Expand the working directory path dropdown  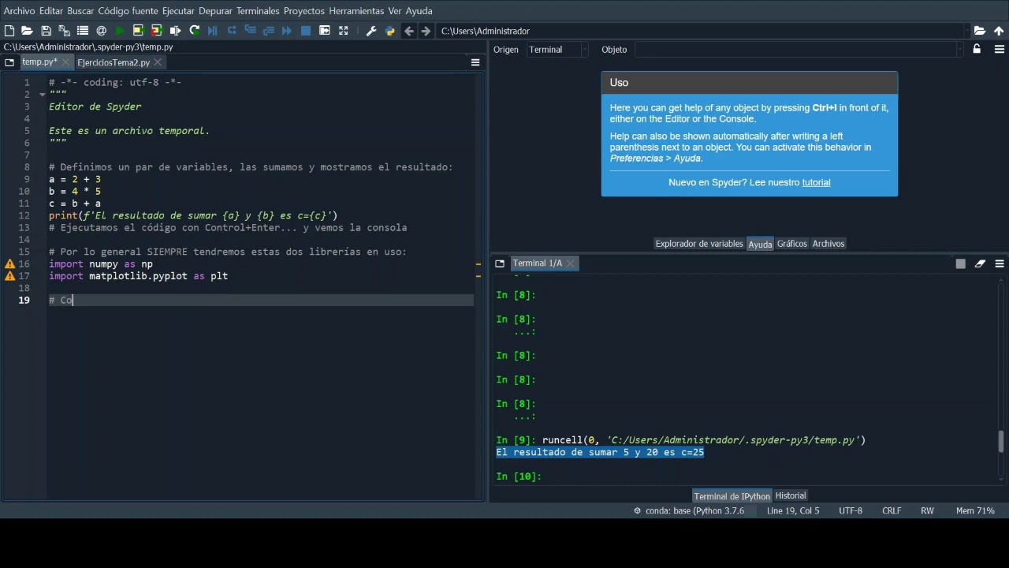point(967,31)
